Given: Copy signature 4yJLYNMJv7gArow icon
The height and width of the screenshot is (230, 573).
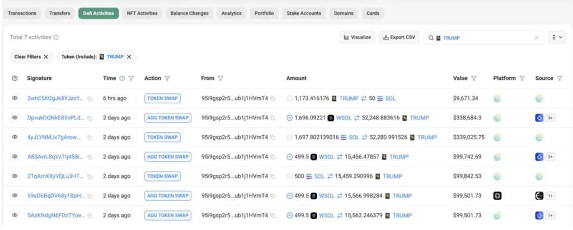Looking at the screenshot, I should (90, 138).
